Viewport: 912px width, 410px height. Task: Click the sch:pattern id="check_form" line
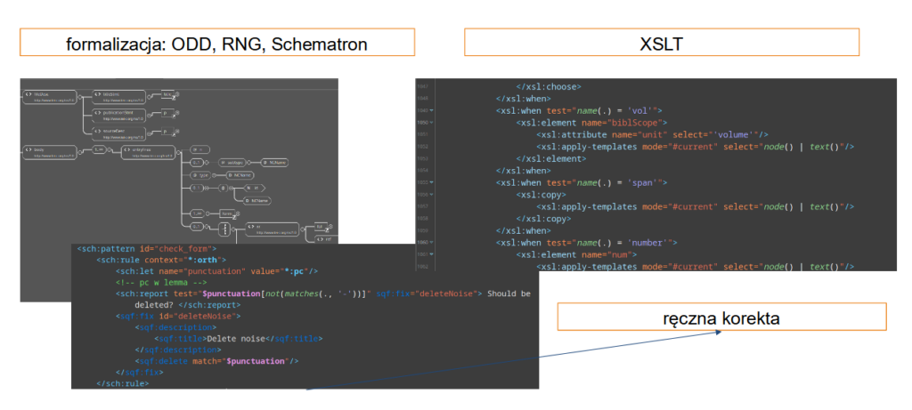pos(147,248)
